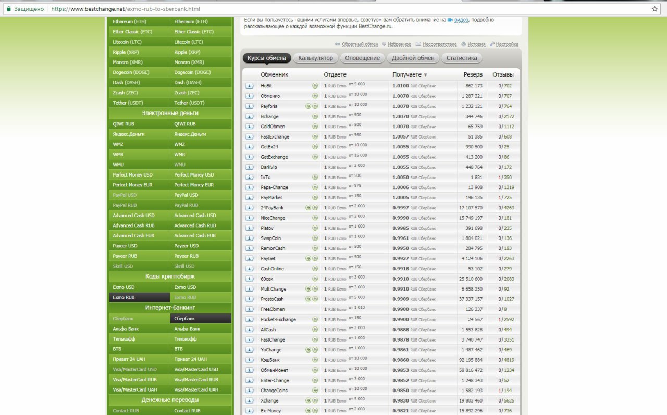Click info icon beside PayMarket
Viewport: 667px width, 415px height.
pos(250,198)
